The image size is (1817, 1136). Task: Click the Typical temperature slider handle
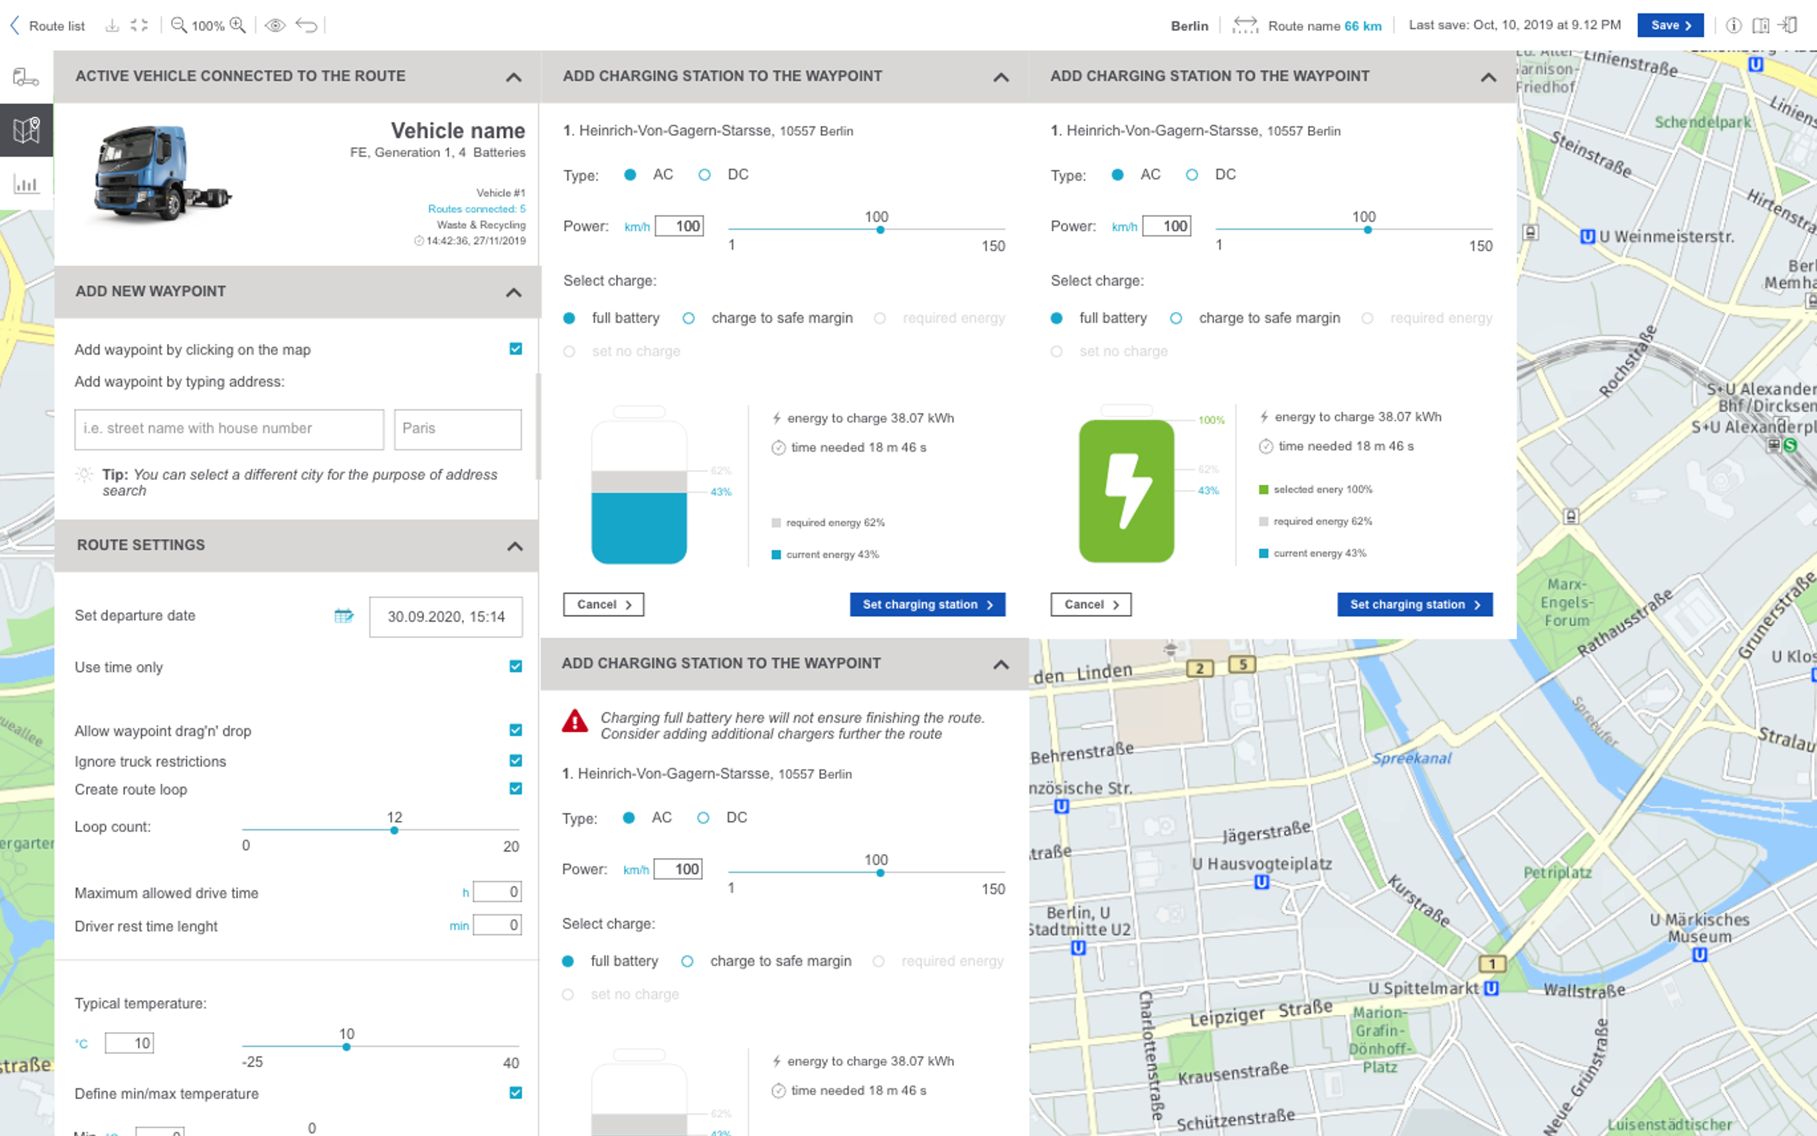346,1047
